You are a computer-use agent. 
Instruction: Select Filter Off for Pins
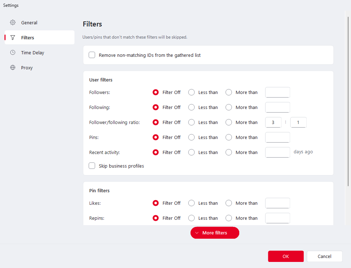coord(155,137)
